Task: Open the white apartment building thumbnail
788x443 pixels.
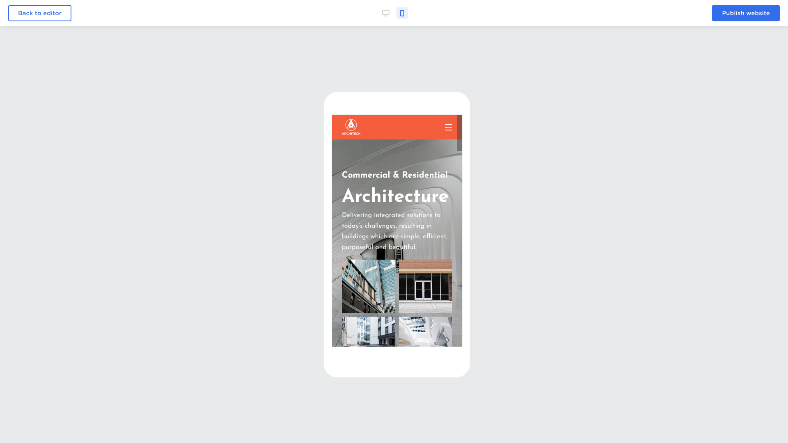Action: click(368, 331)
